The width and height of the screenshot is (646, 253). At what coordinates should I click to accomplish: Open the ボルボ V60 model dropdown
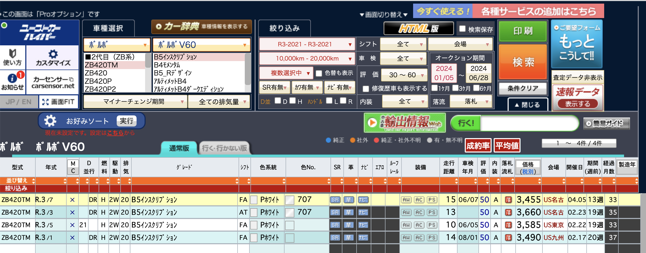tap(201, 45)
